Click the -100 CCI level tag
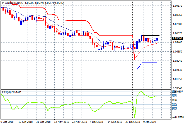This screenshot has width=184, height=125. 175,104
